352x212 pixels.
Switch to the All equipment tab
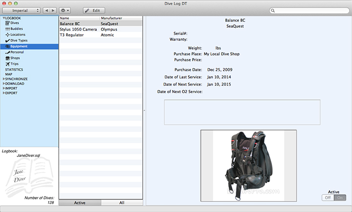(x=123, y=202)
